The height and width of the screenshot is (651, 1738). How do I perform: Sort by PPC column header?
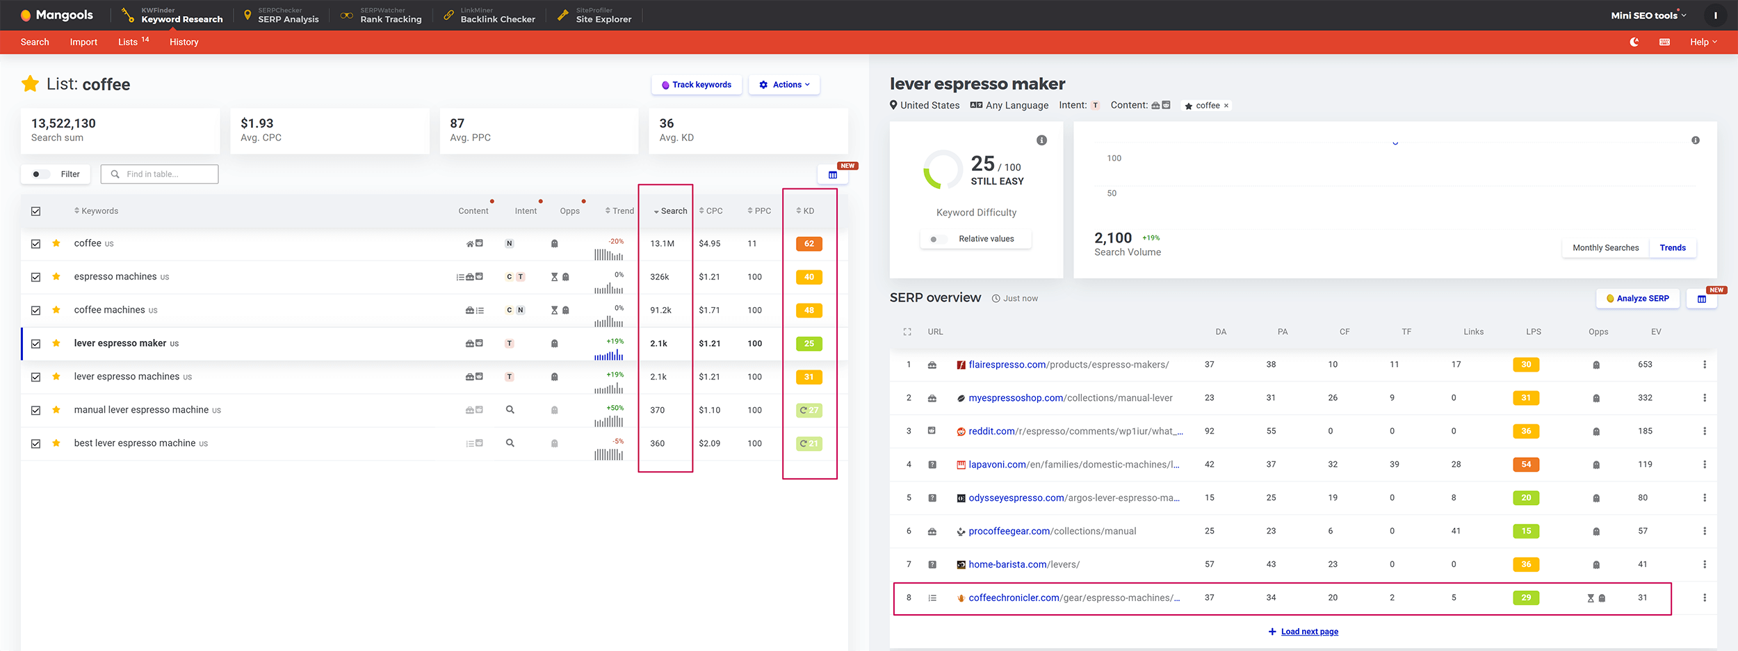pos(759,211)
